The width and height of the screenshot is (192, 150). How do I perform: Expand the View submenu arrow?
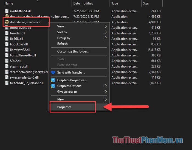coord(106,26)
